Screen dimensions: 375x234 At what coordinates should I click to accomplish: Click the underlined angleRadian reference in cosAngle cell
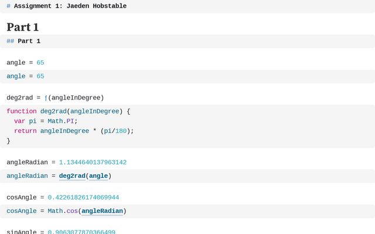pos(102,211)
